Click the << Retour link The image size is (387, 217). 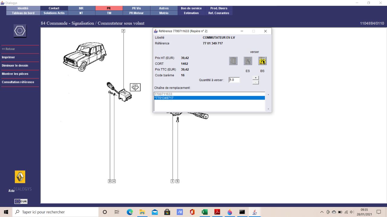[x=8, y=49]
